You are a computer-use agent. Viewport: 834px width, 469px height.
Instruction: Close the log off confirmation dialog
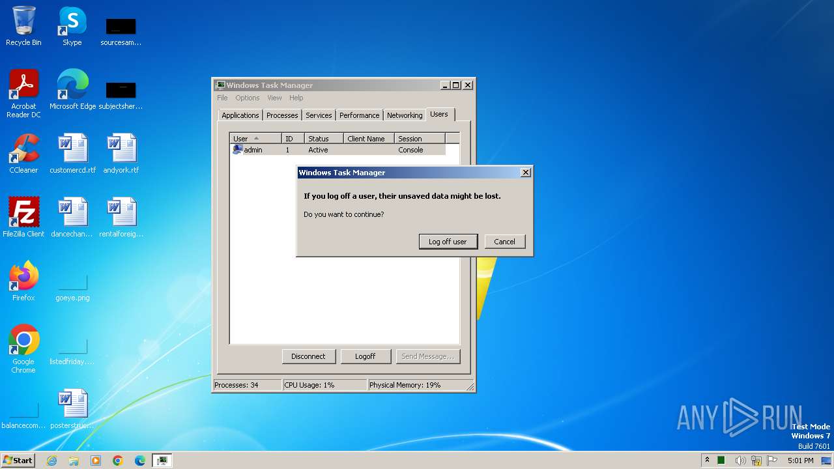[526, 173]
